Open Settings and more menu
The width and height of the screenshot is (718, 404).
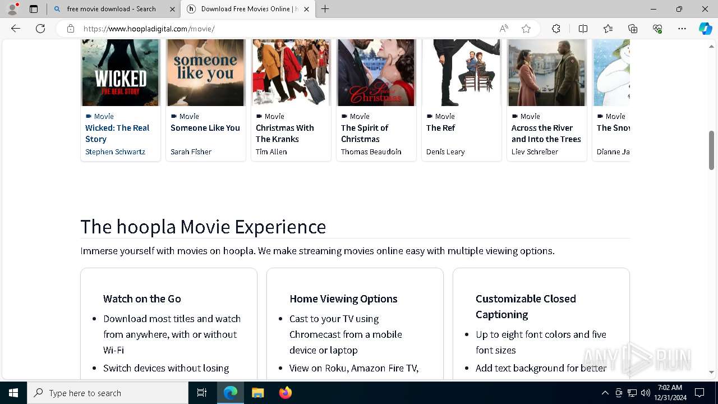[682, 29]
